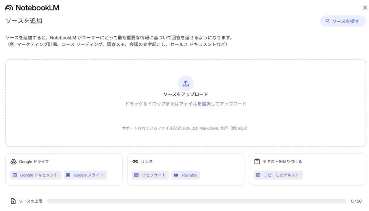The height and width of the screenshot is (211, 369).
Task: Click the ソースの上限 label
Action: (31, 201)
